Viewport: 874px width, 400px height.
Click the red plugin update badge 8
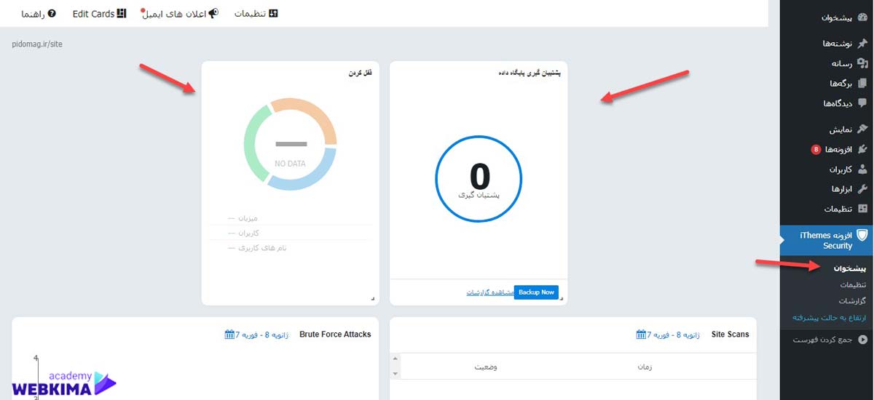(816, 150)
